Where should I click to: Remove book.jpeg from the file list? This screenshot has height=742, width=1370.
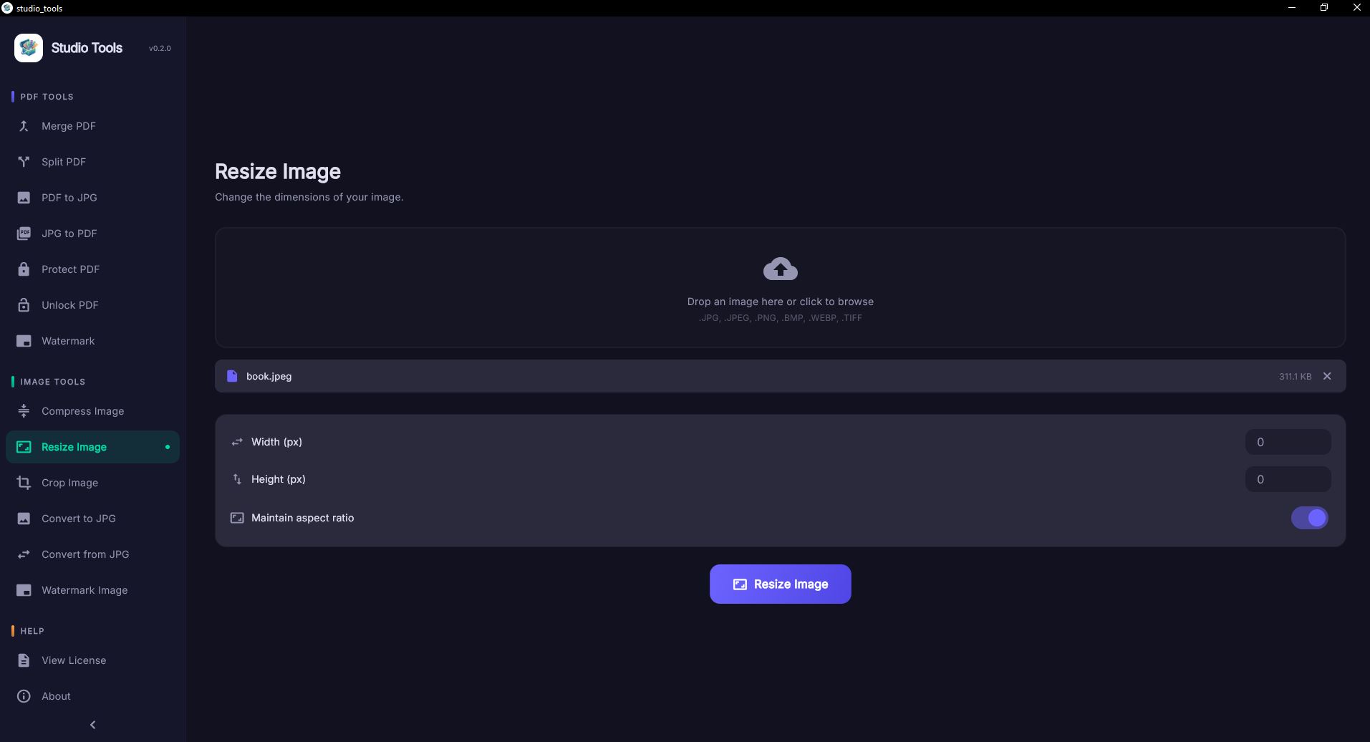point(1327,376)
